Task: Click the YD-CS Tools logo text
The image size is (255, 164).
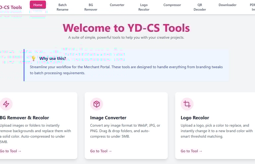Action: click(x=11, y=7)
